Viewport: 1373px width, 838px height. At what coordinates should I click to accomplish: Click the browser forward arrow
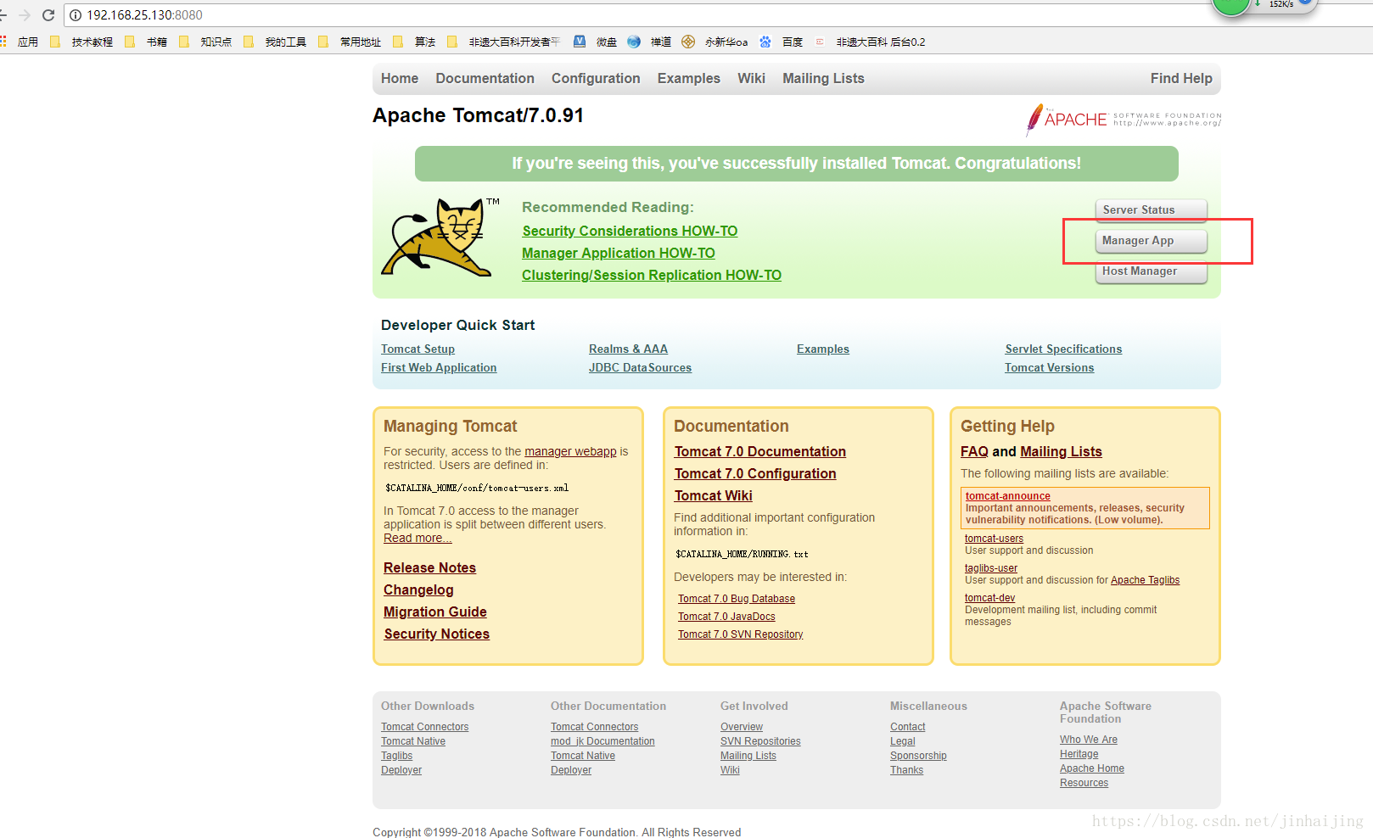(x=24, y=15)
